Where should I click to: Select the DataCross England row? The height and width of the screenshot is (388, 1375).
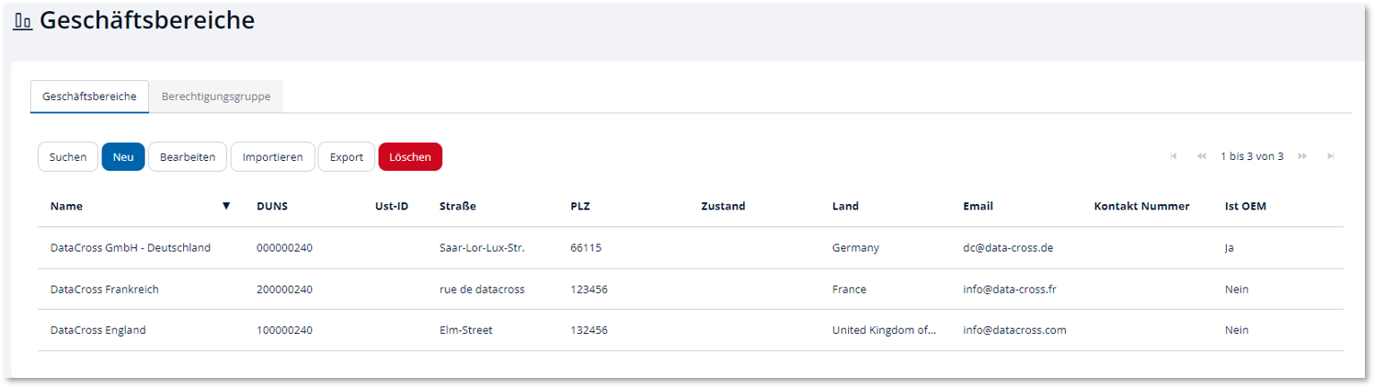pyautogui.click(x=98, y=330)
